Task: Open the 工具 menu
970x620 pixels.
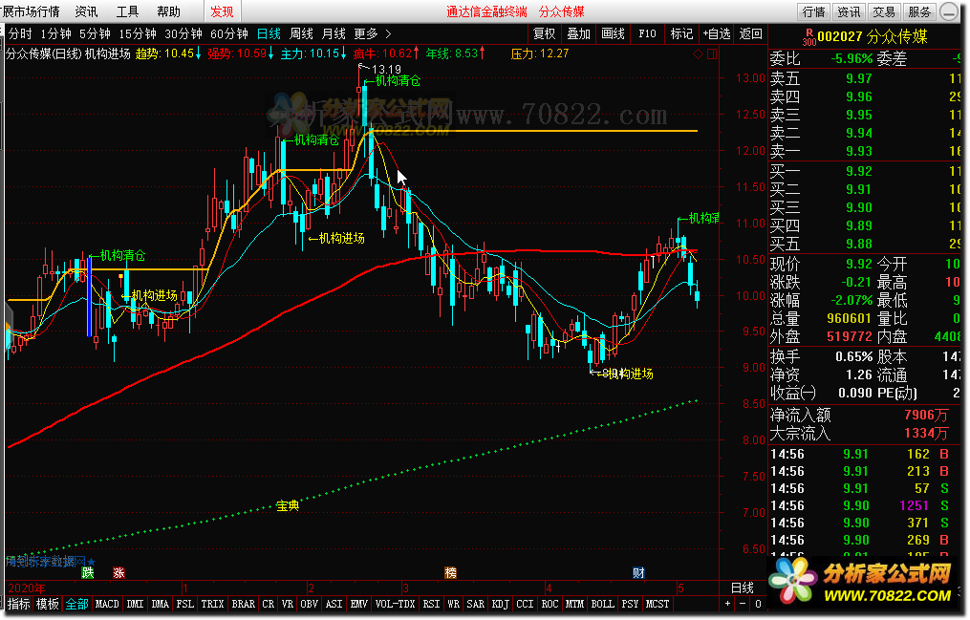Action: [x=127, y=11]
